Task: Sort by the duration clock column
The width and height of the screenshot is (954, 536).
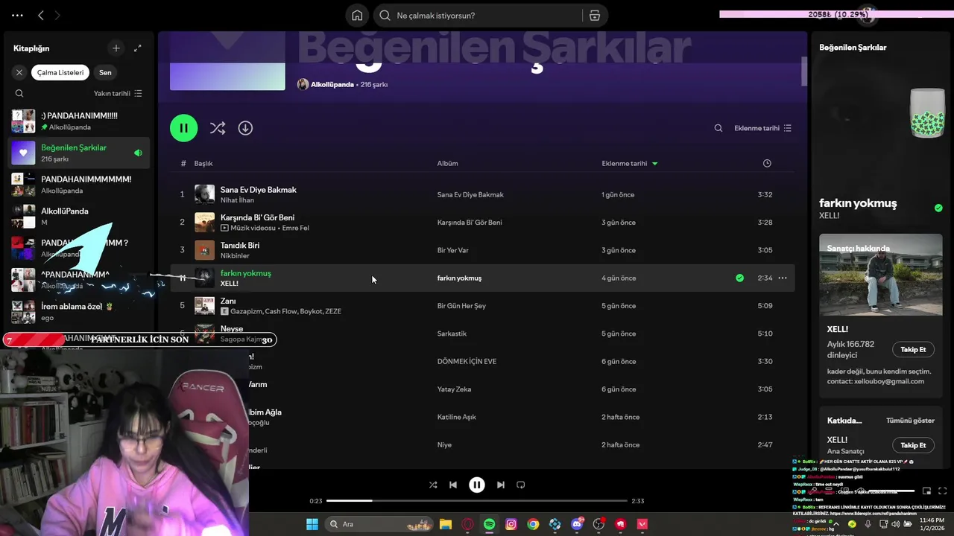Action: tap(768, 163)
